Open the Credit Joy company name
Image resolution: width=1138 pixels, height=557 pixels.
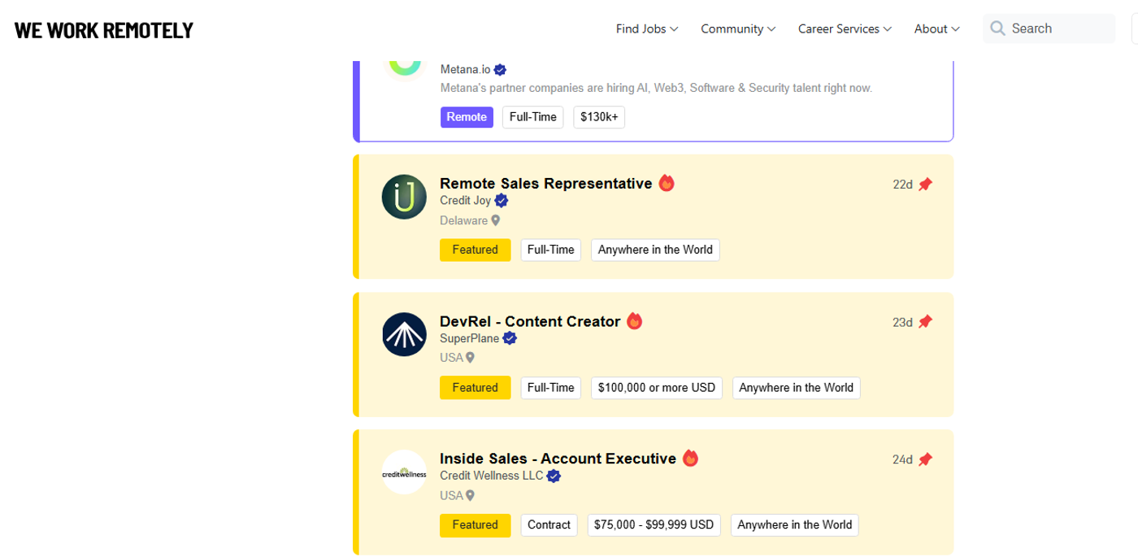click(x=466, y=201)
